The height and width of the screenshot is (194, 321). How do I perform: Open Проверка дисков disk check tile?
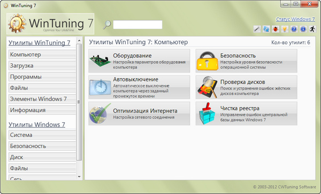click(246, 87)
